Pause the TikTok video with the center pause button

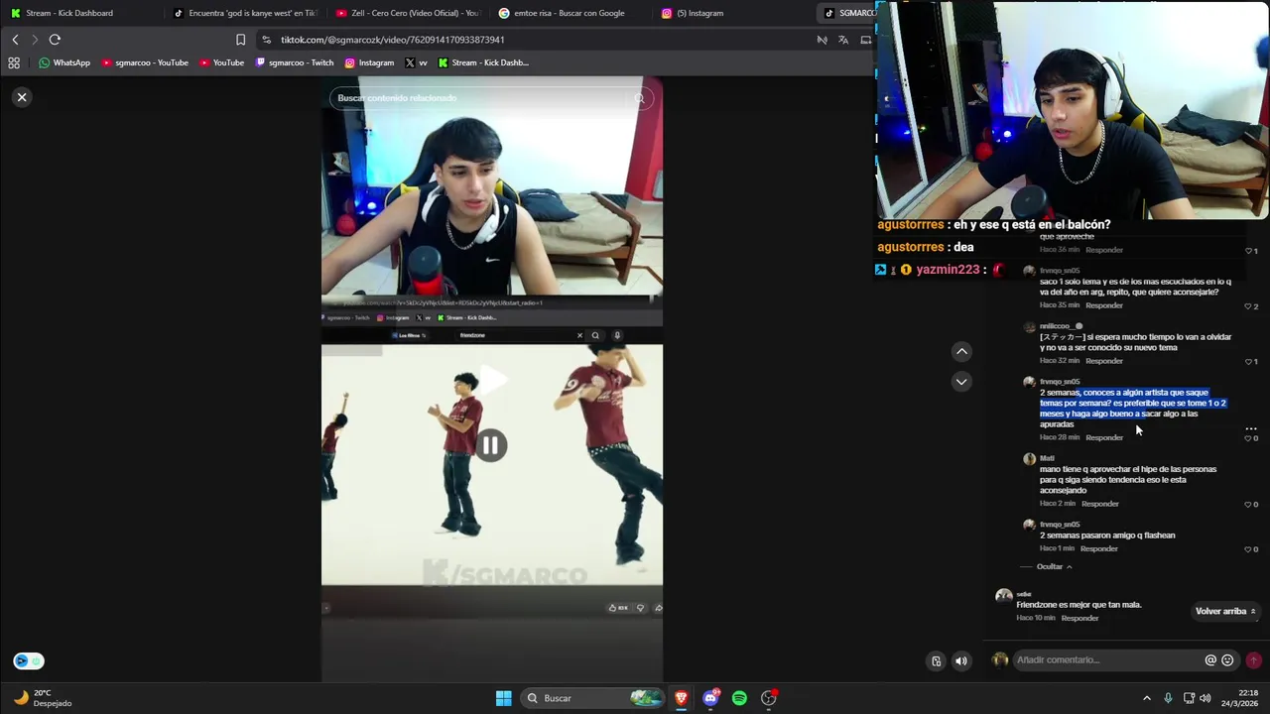tap(491, 446)
